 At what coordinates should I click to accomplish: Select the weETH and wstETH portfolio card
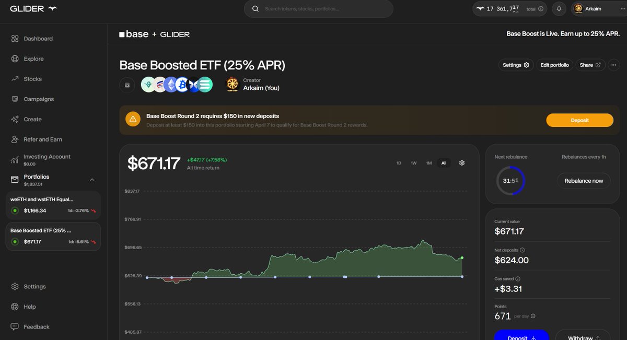53,205
